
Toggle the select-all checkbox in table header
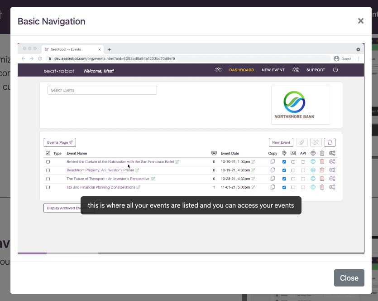[48, 153]
